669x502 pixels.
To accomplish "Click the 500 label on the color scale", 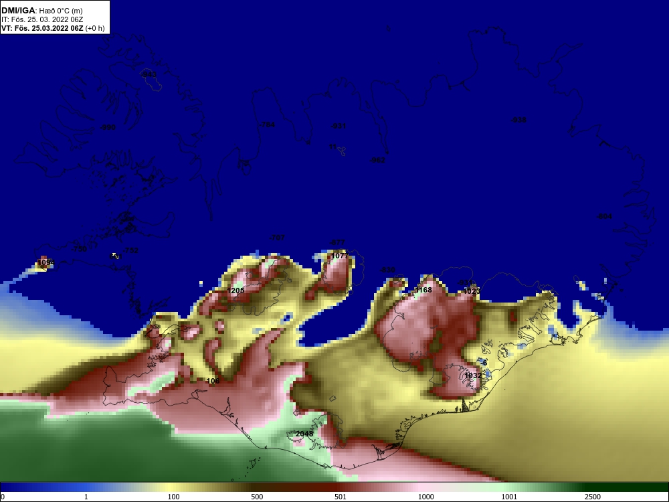I will pos(257,497).
